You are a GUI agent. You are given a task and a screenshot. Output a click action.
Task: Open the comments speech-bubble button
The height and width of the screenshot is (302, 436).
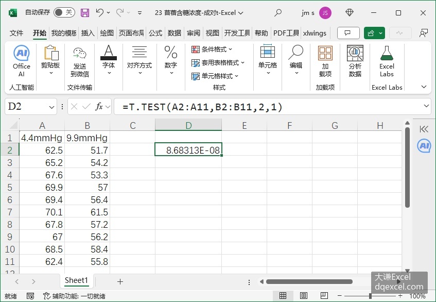point(348,33)
